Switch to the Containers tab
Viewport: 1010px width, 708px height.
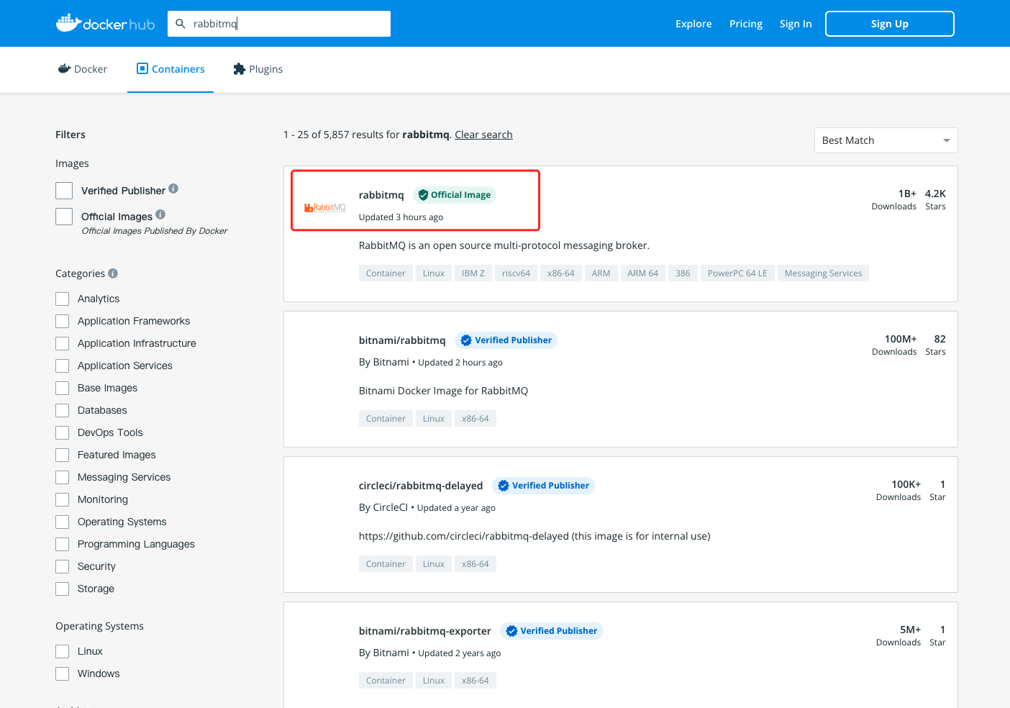click(170, 69)
